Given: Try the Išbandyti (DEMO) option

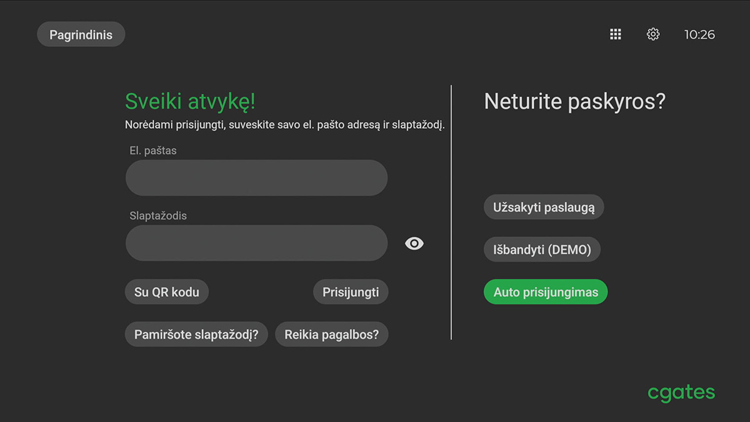Looking at the screenshot, I should (x=542, y=249).
